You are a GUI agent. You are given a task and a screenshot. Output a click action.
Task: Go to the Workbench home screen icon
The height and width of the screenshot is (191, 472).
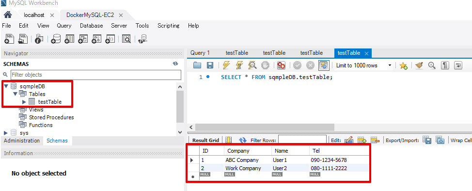pyautogui.click(x=8, y=15)
